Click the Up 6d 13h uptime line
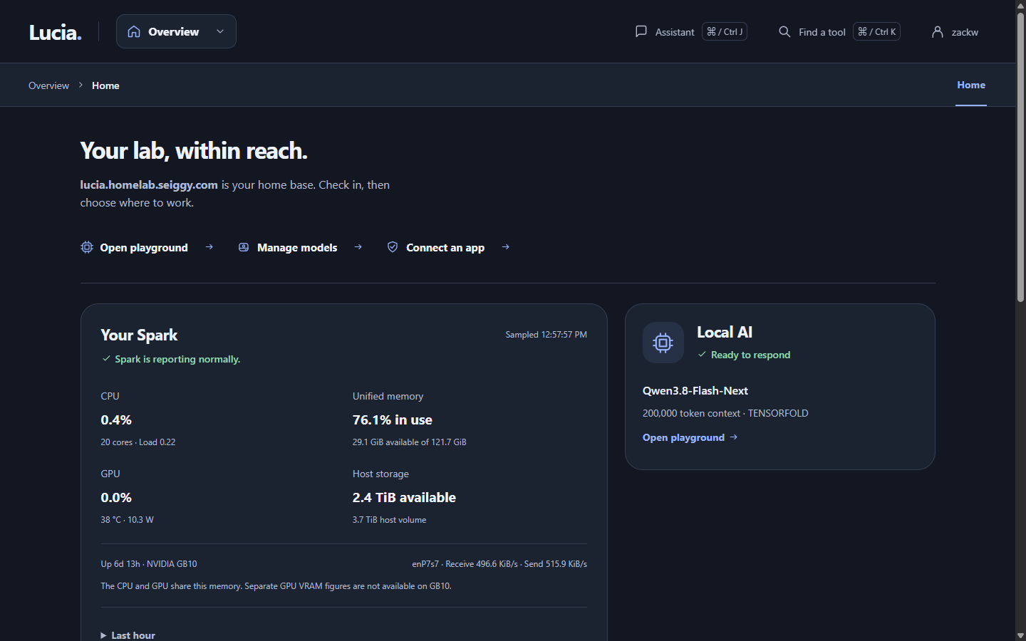Viewport: 1026px width, 641px height. (x=149, y=564)
